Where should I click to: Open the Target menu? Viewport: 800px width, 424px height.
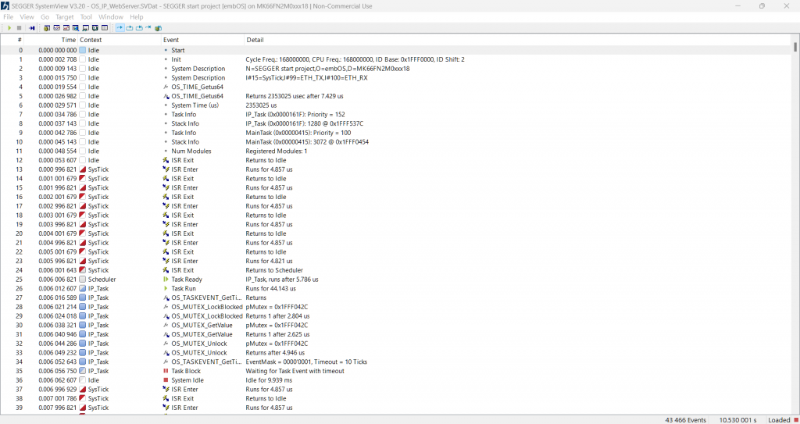[x=65, y=17]
